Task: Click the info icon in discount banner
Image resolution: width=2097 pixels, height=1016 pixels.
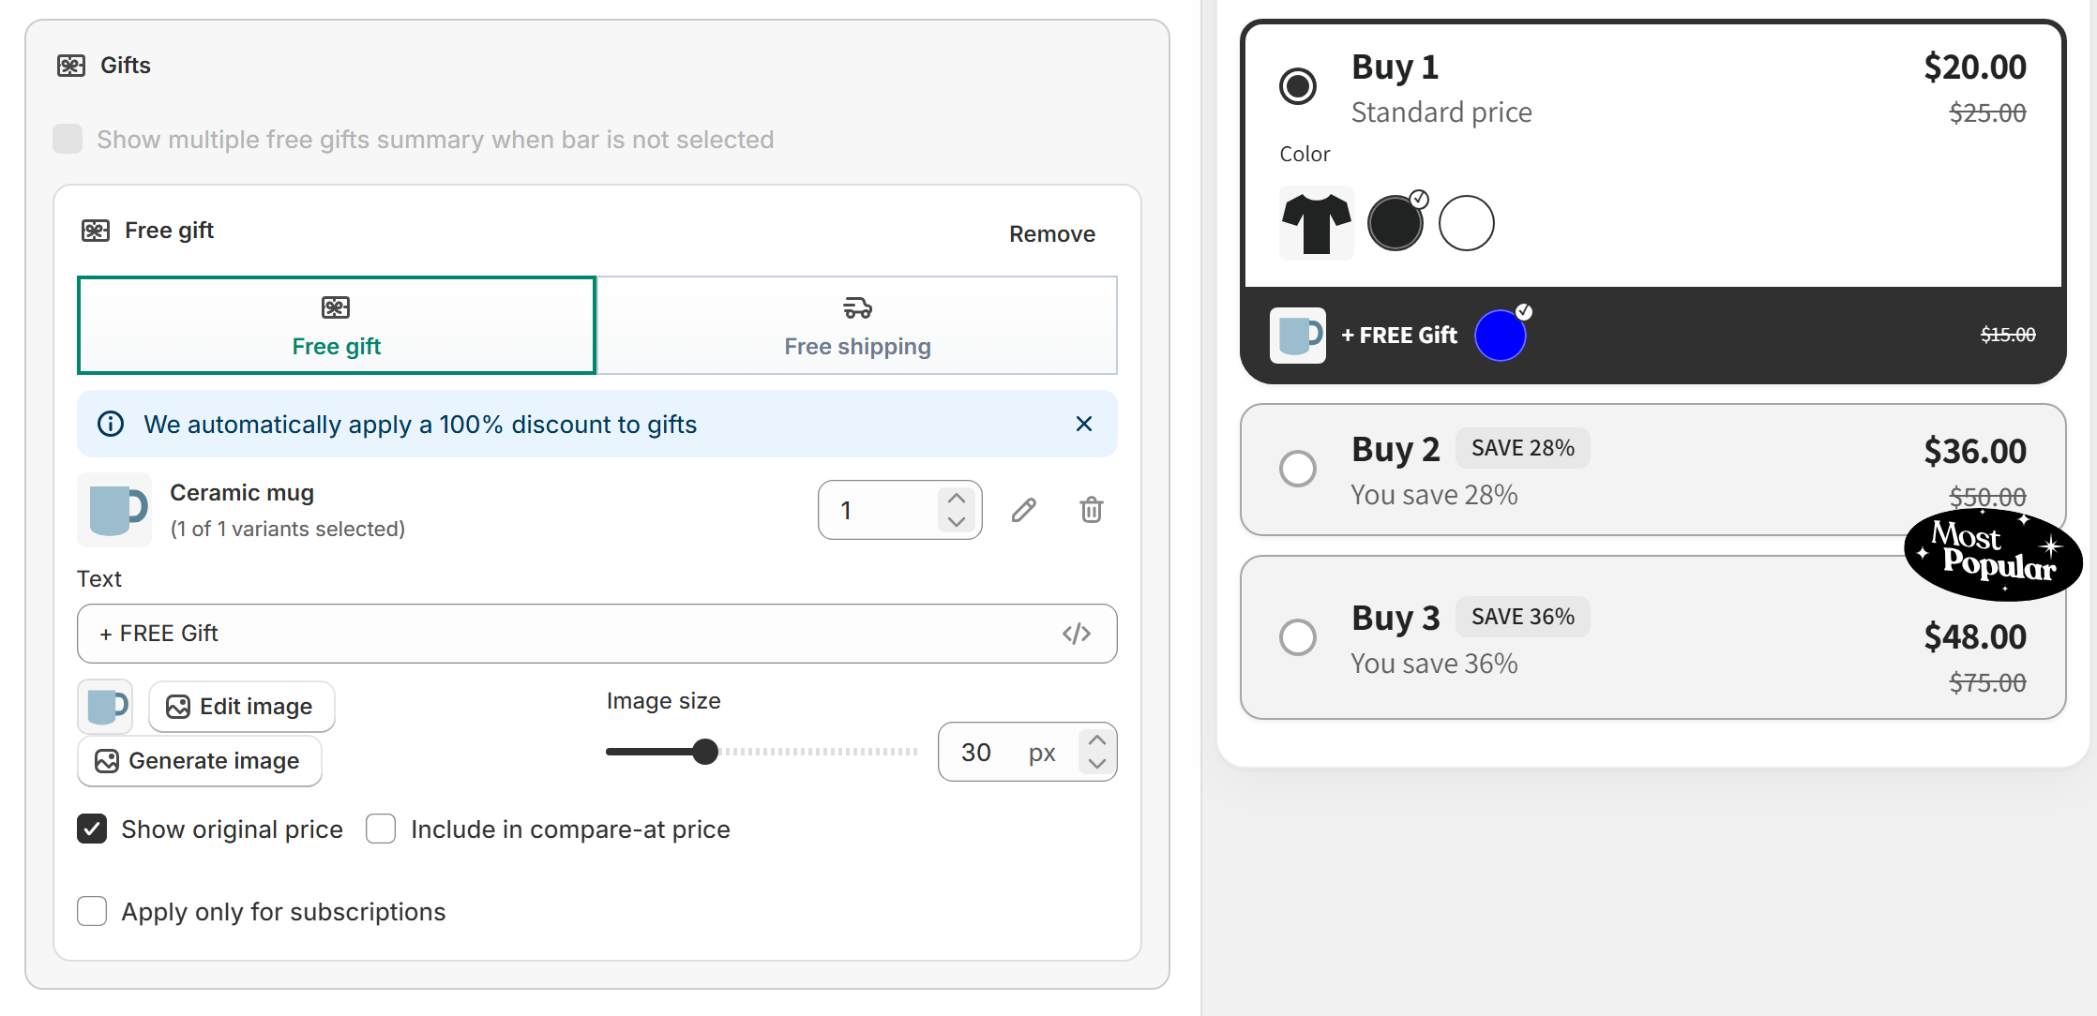Action: coord(111,424)
